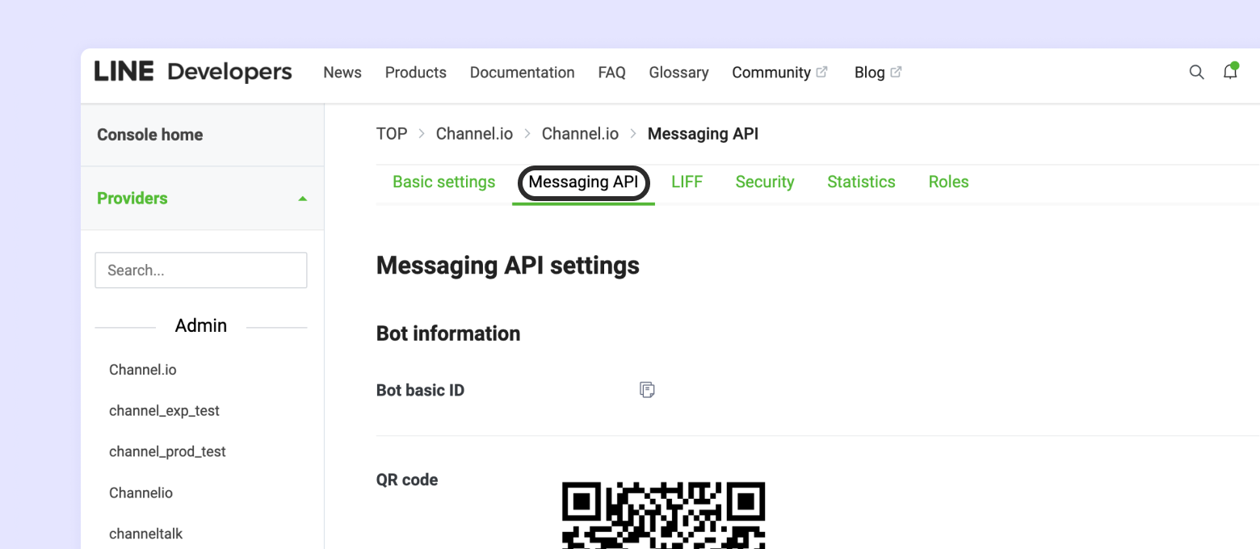
Task: Switch to the Basic settings tab
Action: (444, 182)
